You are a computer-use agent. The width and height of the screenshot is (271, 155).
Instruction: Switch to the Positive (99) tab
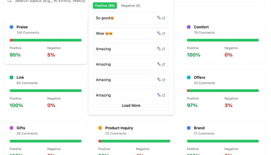(x=104, y=6)
